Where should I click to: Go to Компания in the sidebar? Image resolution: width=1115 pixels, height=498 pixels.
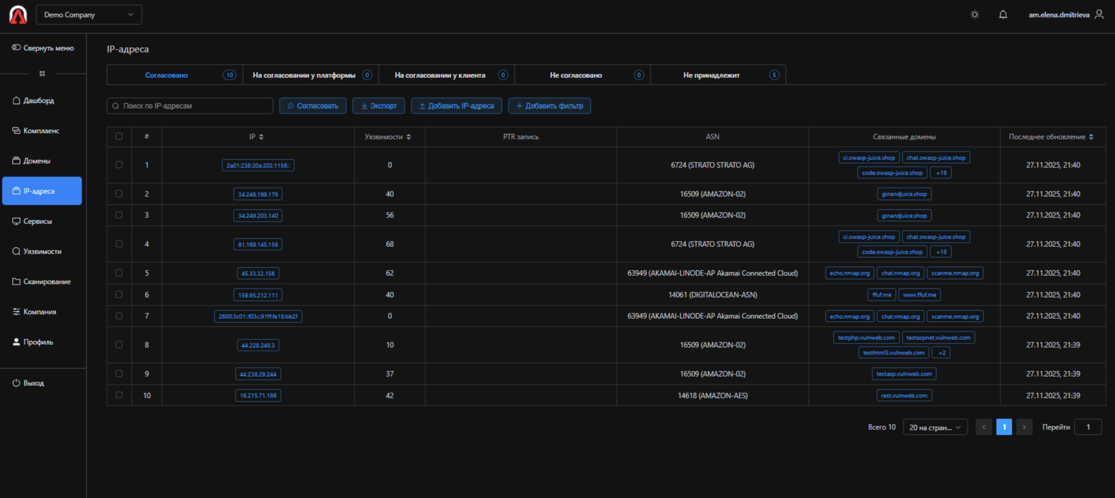pos(42,311)
